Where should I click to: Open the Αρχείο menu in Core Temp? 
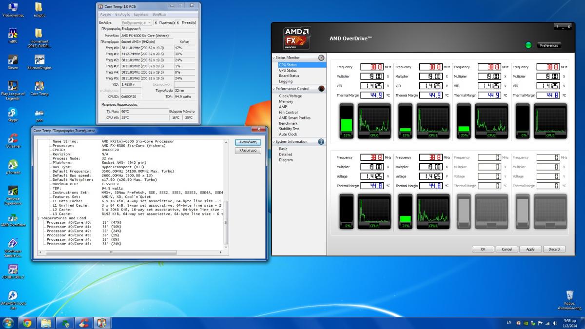[105, 15]
